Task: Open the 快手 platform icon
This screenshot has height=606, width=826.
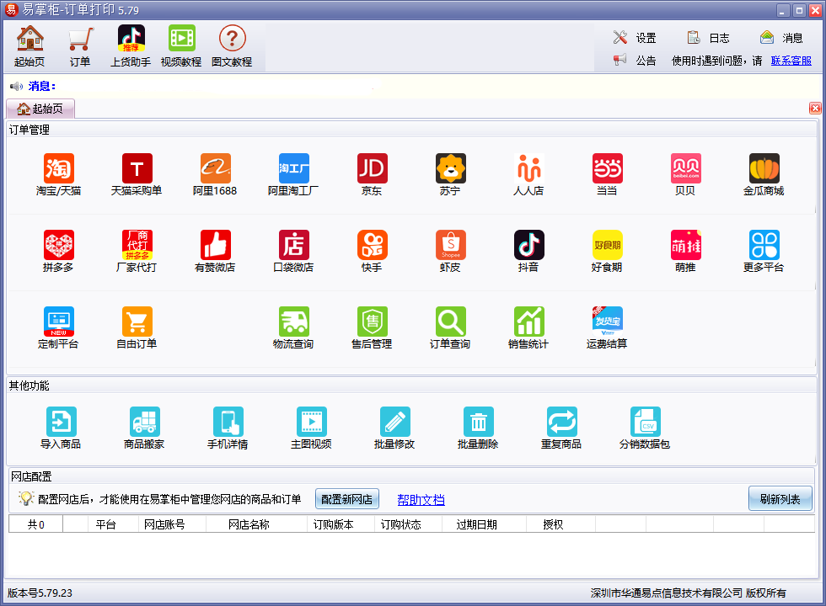Action: pyautogui.click(x=372, y=251)
